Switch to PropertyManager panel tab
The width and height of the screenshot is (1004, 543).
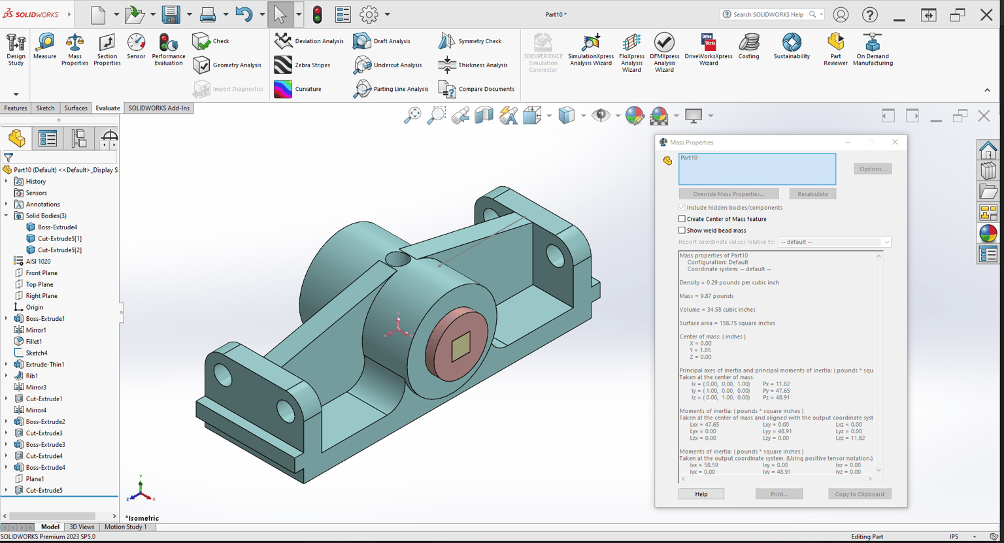click(48, 139)
